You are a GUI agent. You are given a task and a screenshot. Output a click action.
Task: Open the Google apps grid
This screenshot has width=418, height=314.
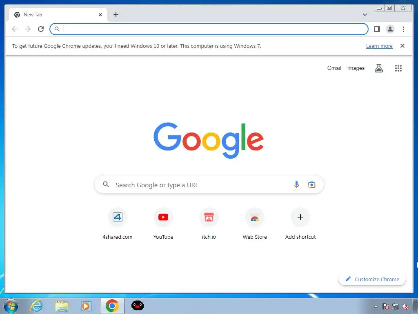coord(398,68)
